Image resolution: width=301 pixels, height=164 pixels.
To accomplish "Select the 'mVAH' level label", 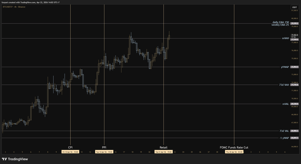I will click(x=285, y=38).
